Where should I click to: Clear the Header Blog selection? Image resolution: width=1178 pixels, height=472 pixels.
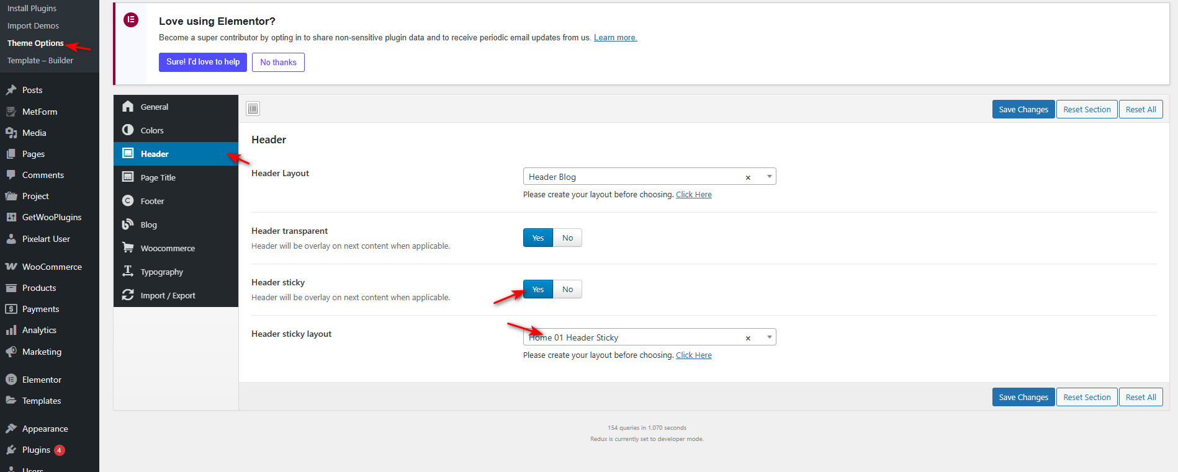point(748,177)
